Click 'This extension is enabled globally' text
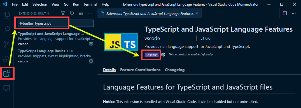This screenshot has height=108, width=301. pos(191,55)
